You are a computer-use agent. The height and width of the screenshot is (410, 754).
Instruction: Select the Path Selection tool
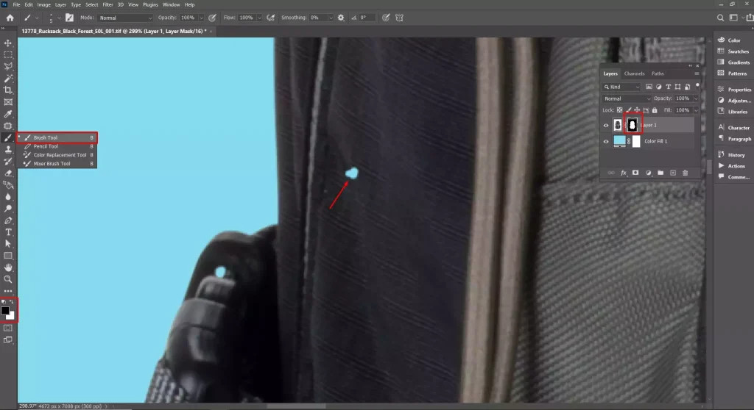pos(8,244)
